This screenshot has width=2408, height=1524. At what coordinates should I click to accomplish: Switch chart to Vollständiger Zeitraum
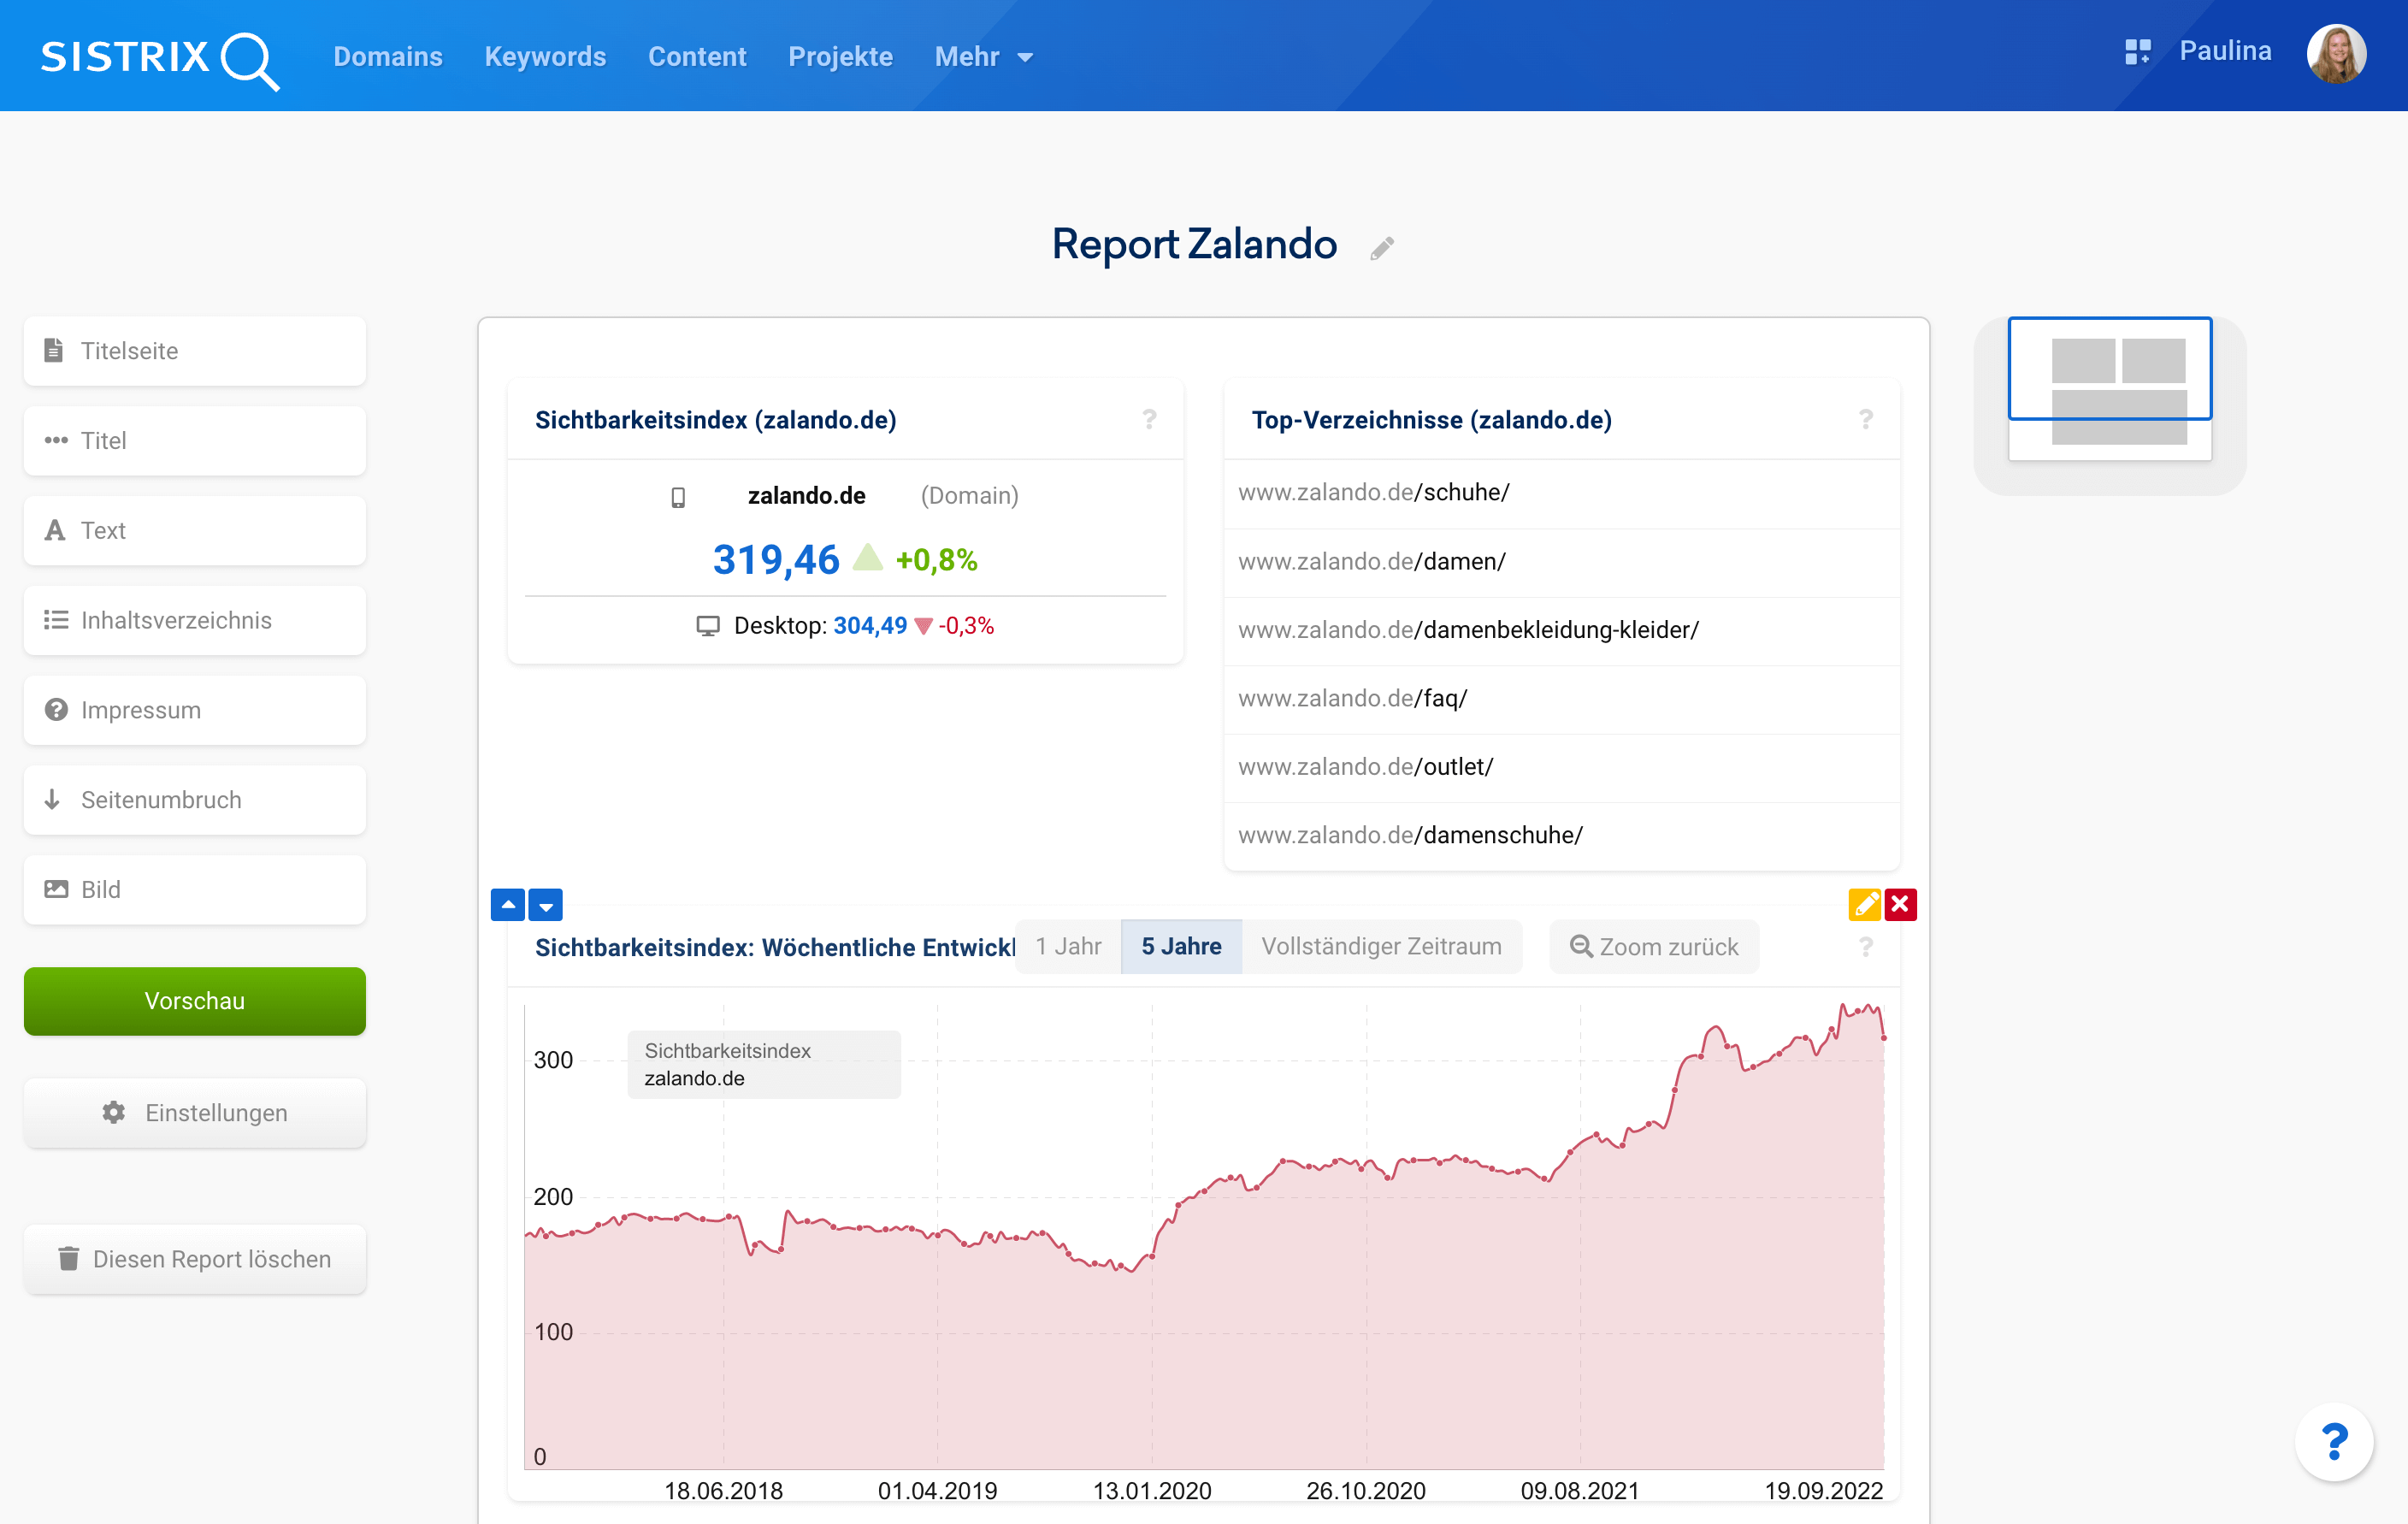click(x=1381, y=947)
